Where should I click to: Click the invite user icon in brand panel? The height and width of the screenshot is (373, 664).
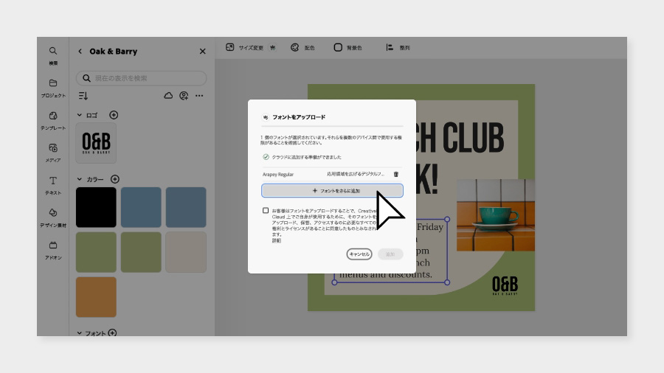click(x=184, y=96)
